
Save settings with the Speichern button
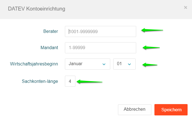tap(171, 110)
